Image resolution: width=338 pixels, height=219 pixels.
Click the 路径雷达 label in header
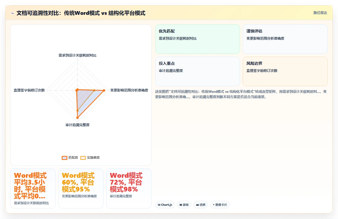tap(320, 13)
